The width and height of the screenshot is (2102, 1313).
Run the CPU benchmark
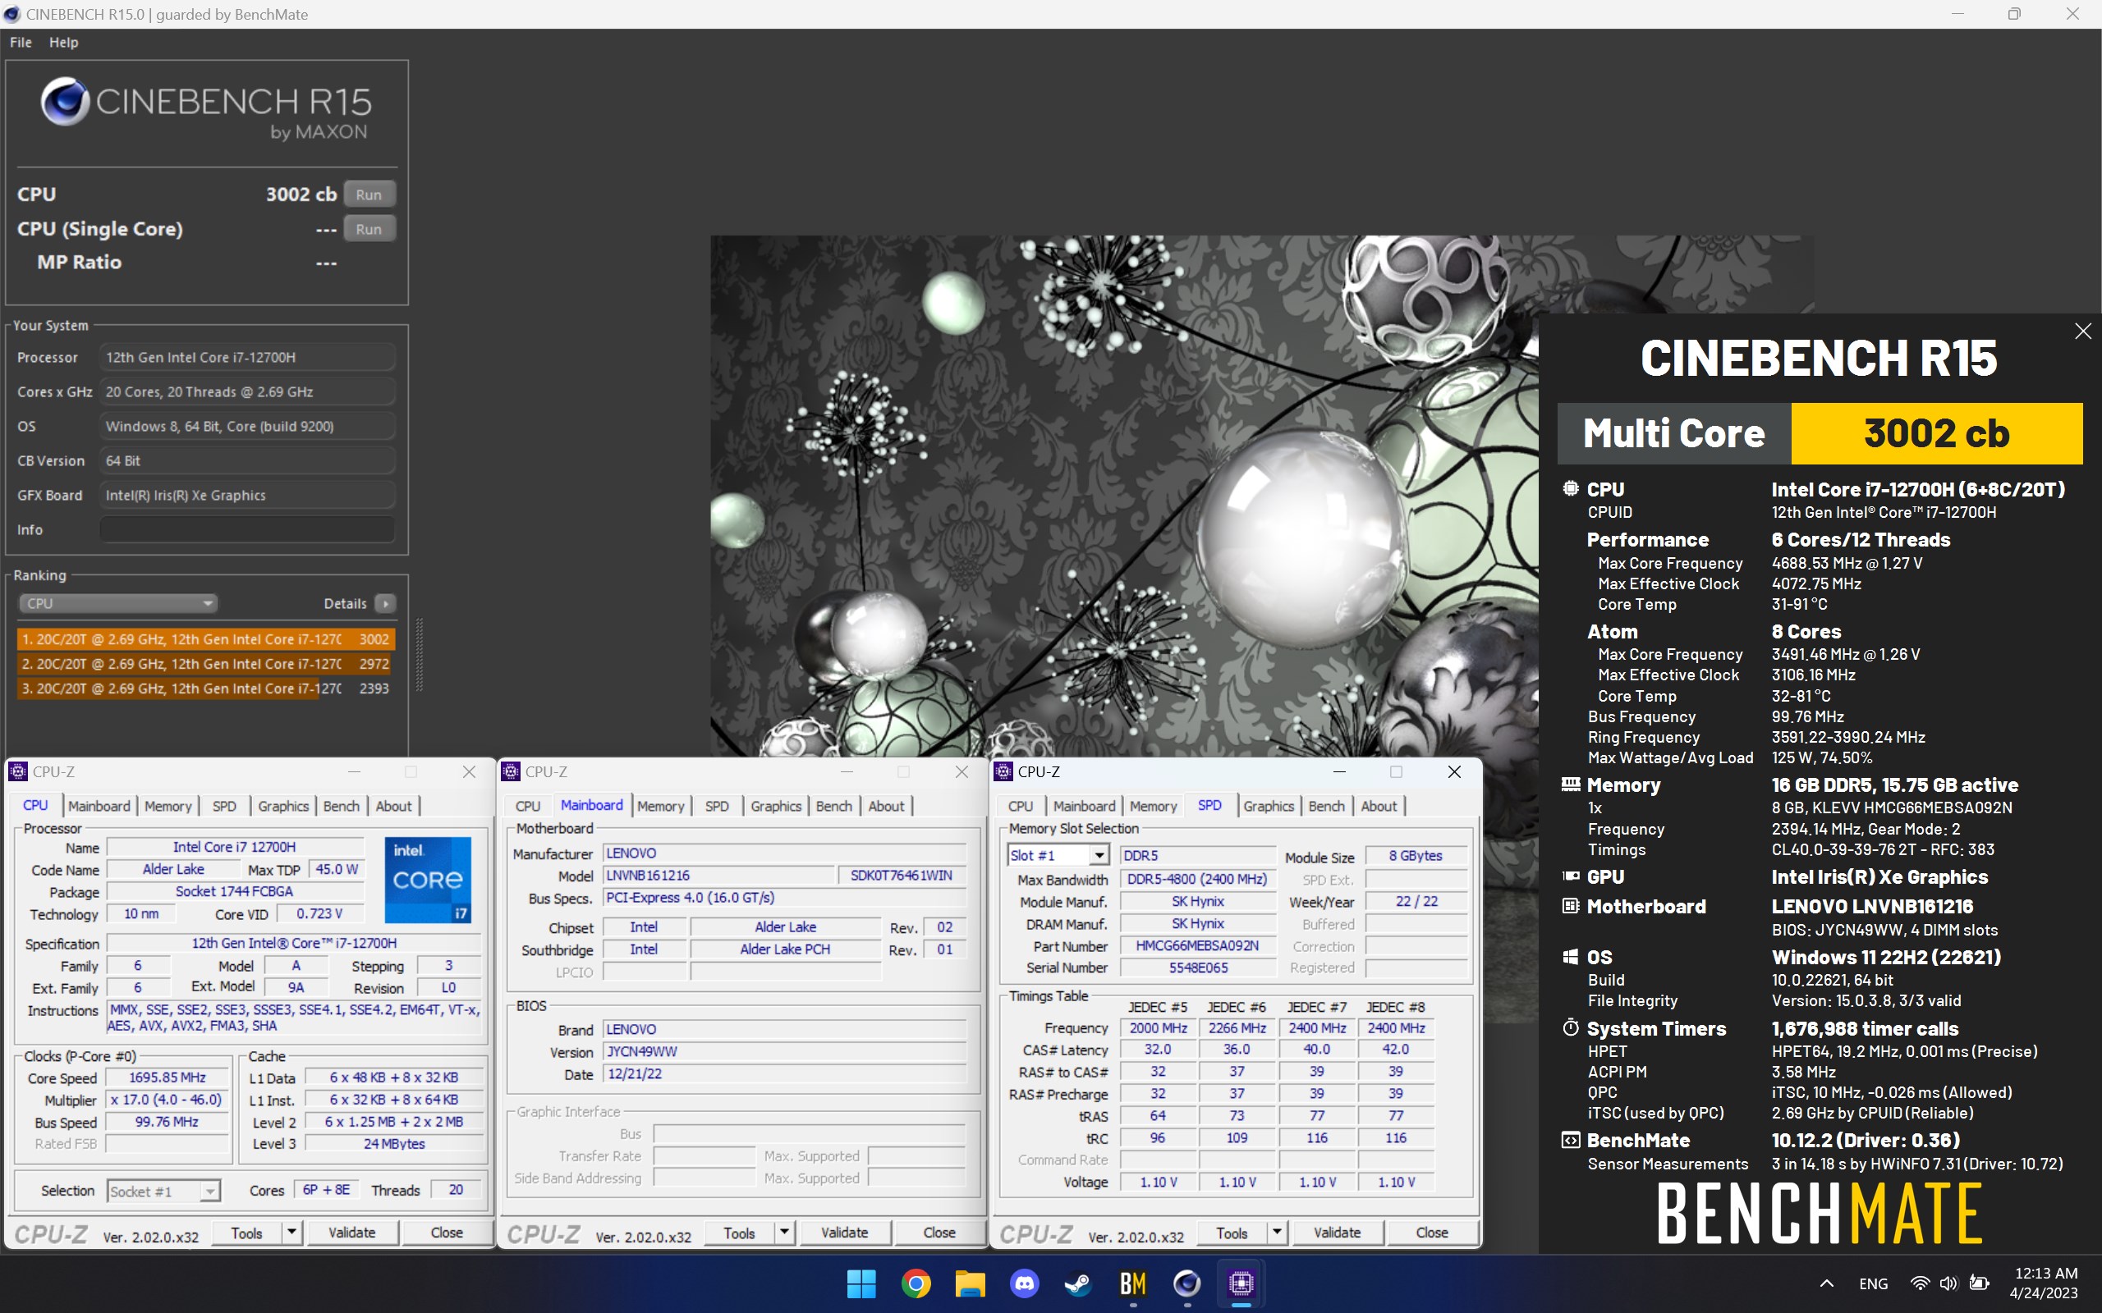(369, 194)
